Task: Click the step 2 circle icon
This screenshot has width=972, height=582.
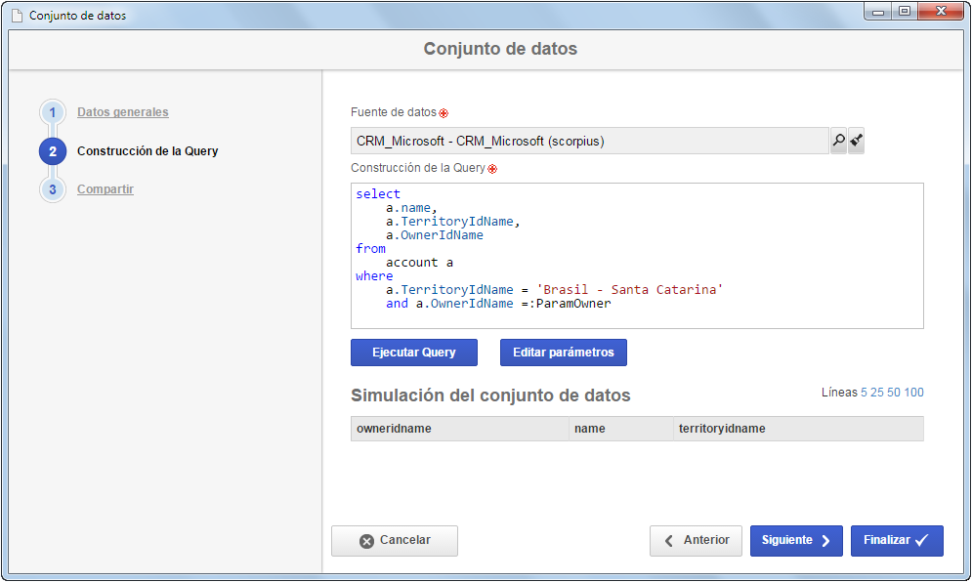Action: [x=53, y=151]
